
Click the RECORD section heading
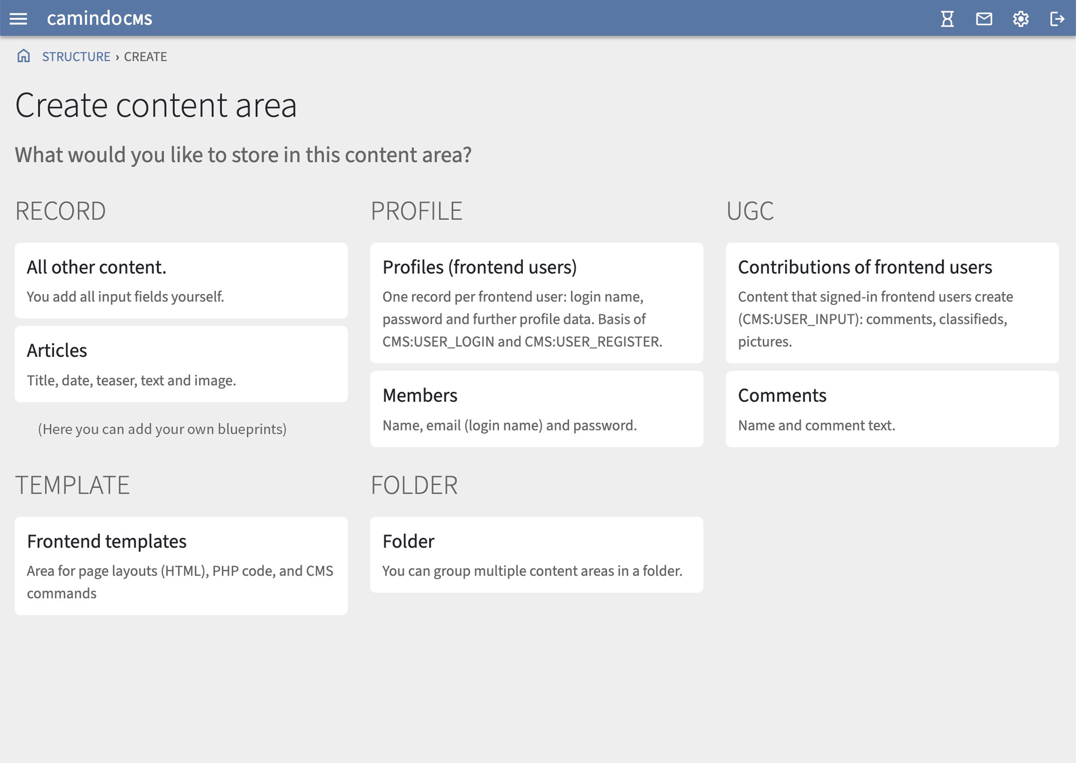[x=60, y=211]
